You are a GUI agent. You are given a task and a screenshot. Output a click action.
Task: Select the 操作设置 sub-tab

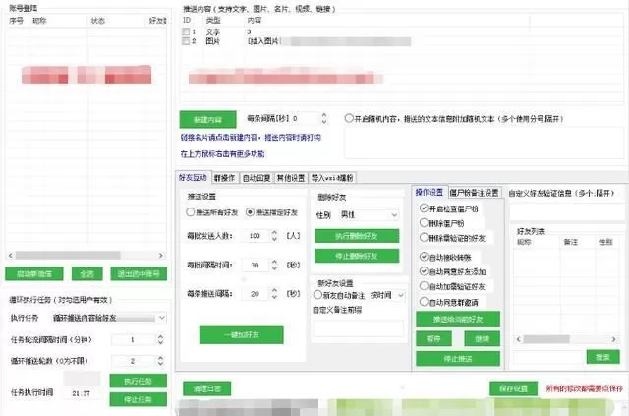[429, 193]
